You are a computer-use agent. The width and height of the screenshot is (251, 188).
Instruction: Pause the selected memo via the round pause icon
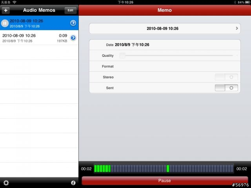[5, 23]
